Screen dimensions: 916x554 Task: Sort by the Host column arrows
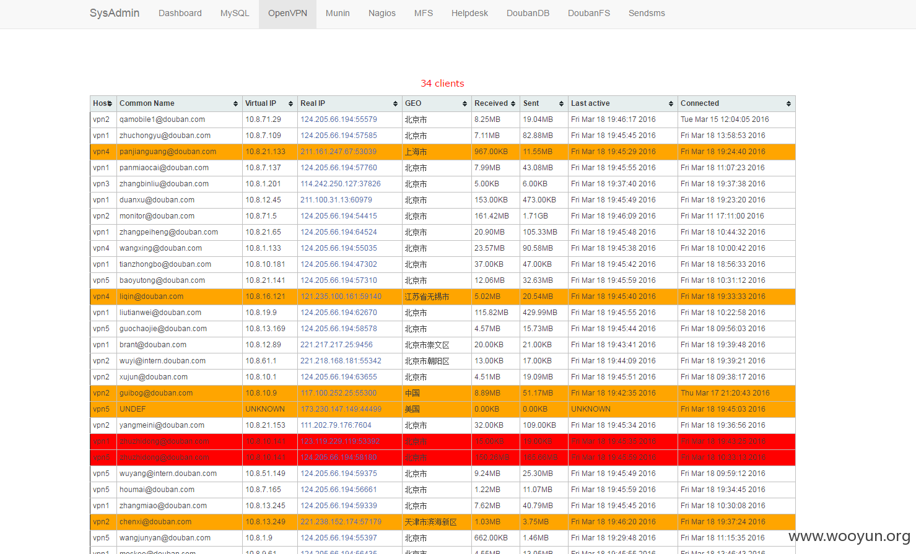[110, 103]
